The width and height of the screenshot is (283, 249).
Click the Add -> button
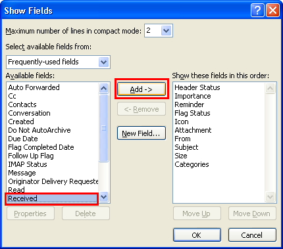coord(141,89)
